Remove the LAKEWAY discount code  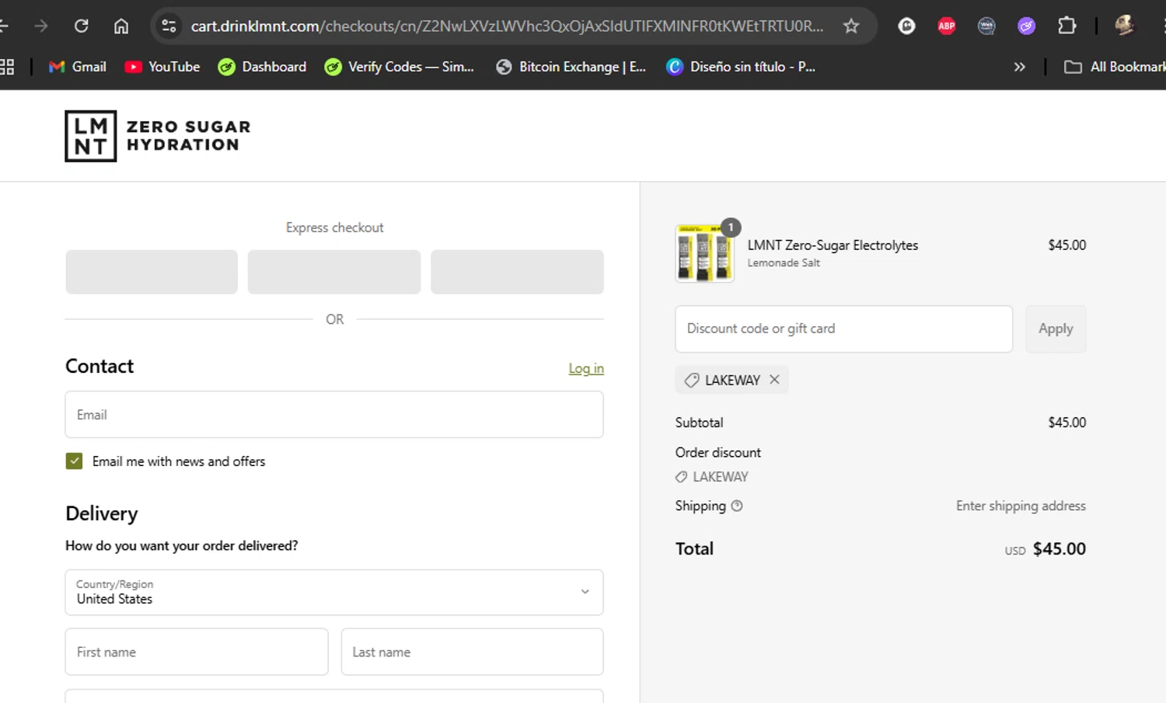coord(774,379)
